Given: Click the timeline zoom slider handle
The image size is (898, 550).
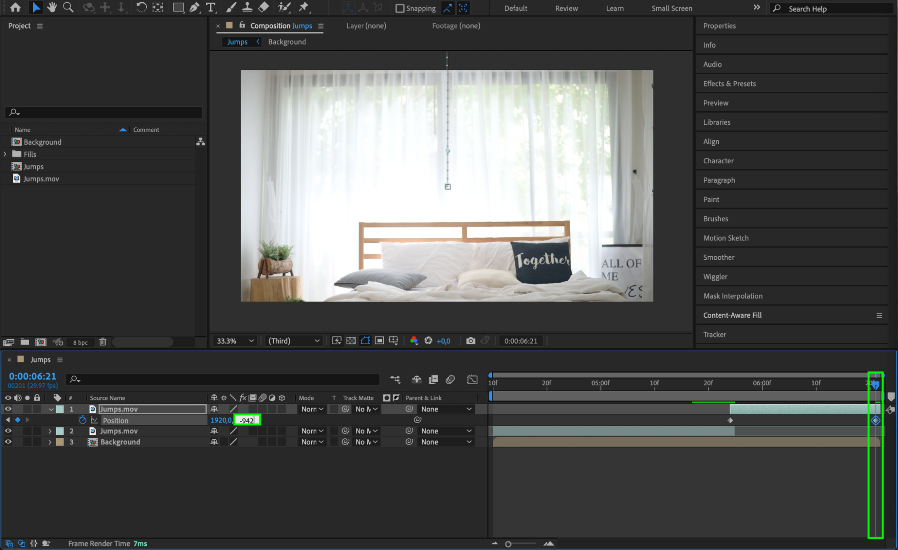Looking at the screenshot, I should [x=508, y=544].
